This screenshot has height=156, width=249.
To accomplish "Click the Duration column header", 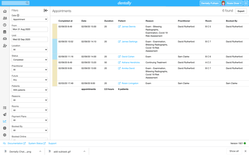I will 109,21.
